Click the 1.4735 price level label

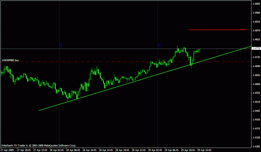pyautogui.click(x=256, y=57)
